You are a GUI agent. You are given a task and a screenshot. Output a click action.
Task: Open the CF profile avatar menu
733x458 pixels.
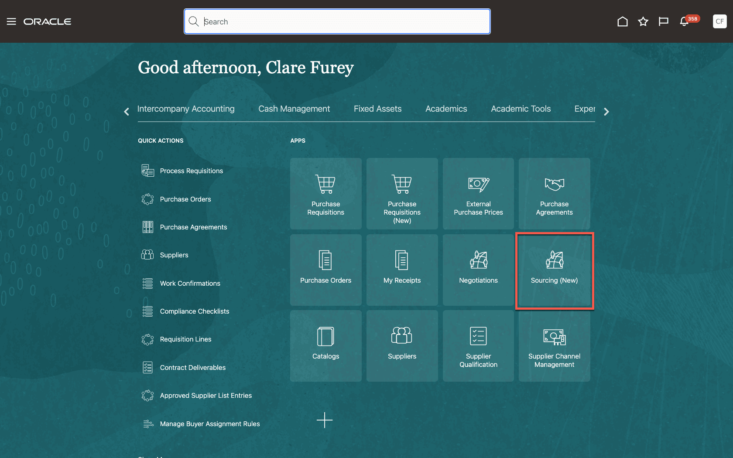(x=719, y=21)
